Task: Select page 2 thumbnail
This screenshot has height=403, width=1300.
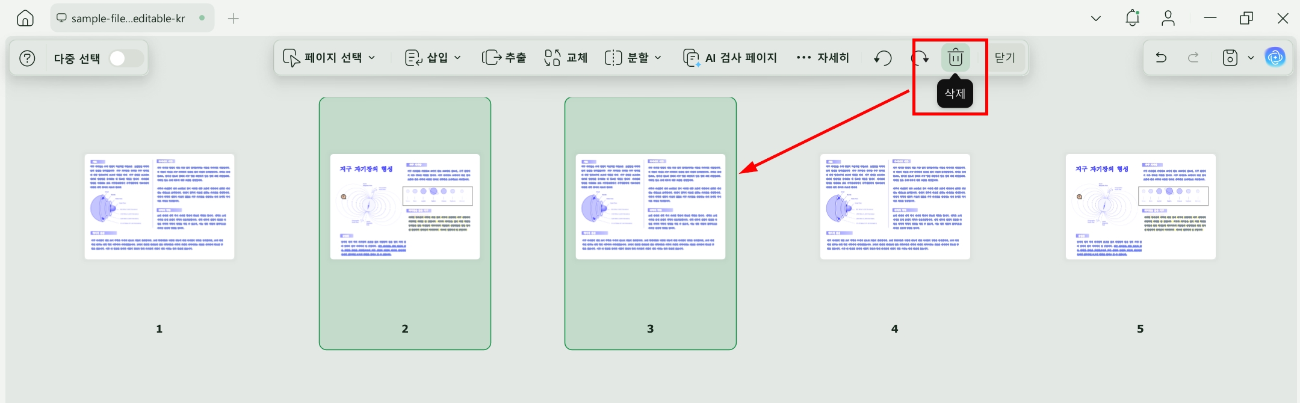Action: point(405,207)
